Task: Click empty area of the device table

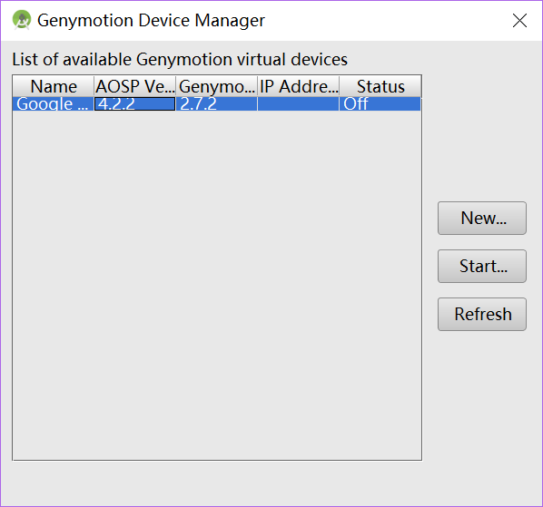Action: coord(217,286)
